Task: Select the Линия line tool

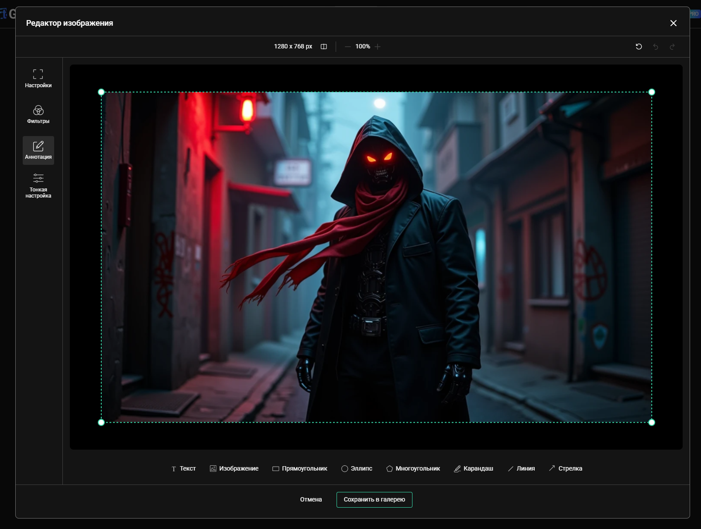Action: [522, 468]
